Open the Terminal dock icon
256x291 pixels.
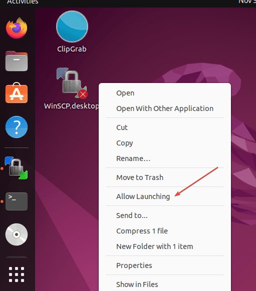click(x=17, y=201)
